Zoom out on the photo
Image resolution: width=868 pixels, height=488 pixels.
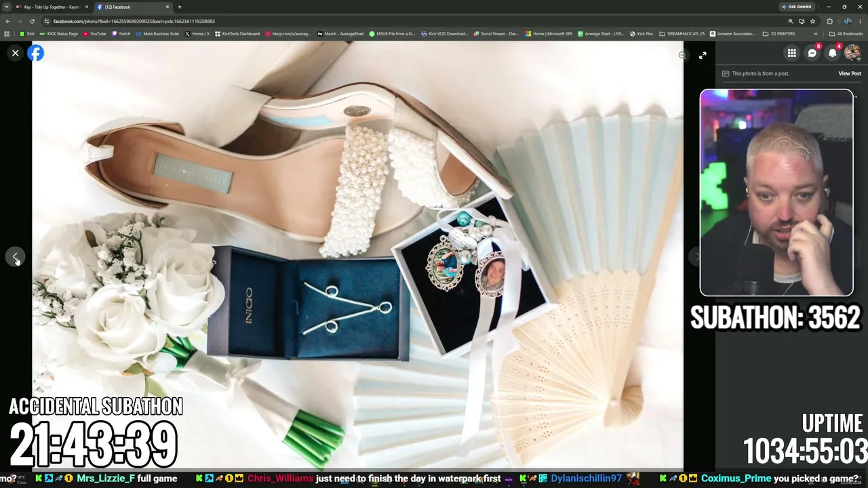683,56
